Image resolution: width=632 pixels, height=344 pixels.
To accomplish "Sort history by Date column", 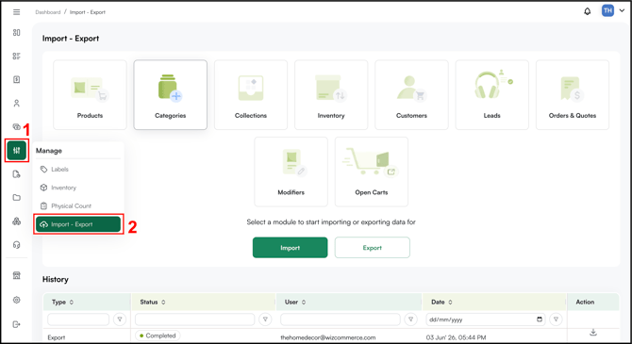I will point(450,303).
